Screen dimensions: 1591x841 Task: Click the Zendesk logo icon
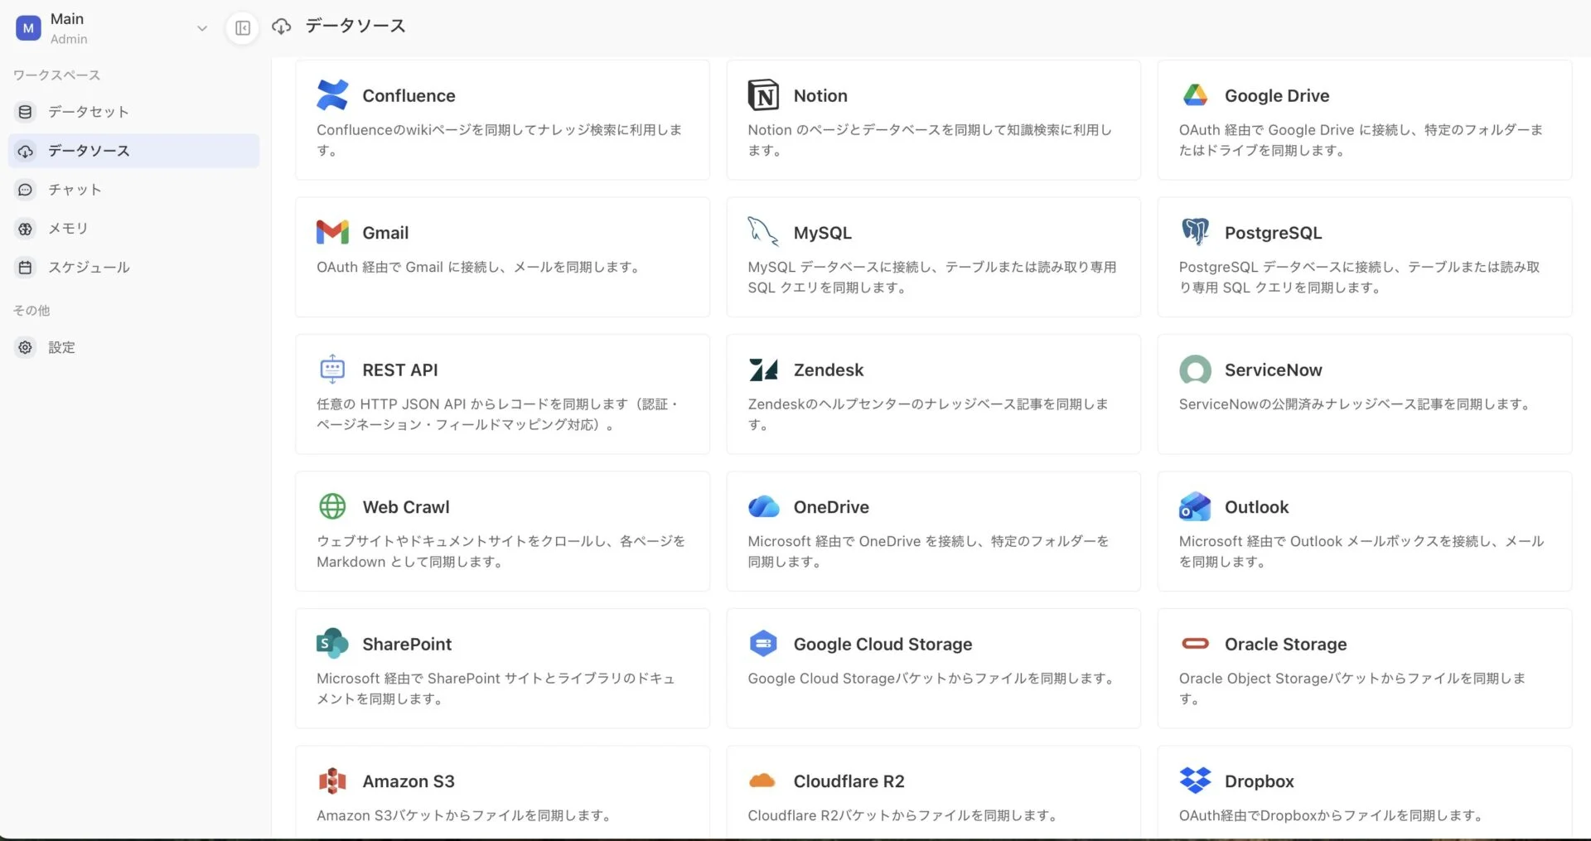click(763, 370)
